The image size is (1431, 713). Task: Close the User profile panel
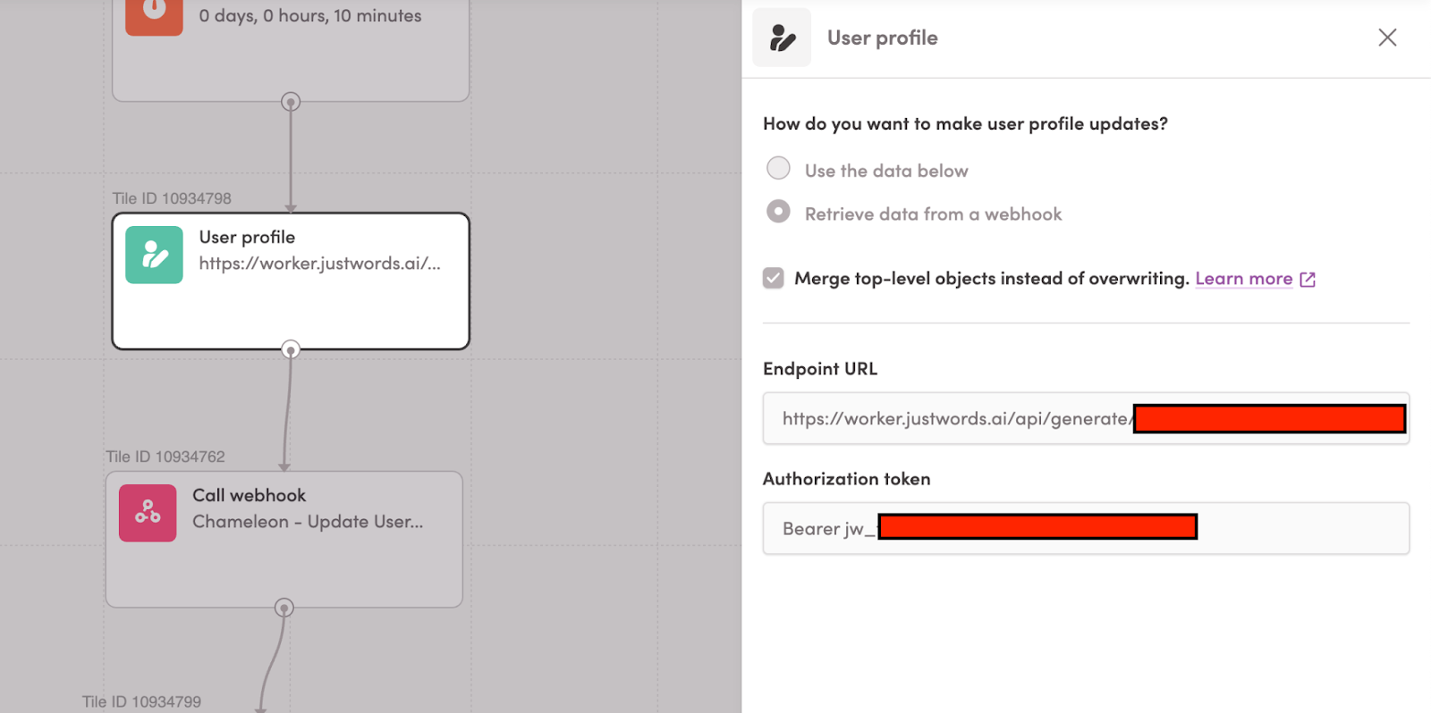[1387, 38]
